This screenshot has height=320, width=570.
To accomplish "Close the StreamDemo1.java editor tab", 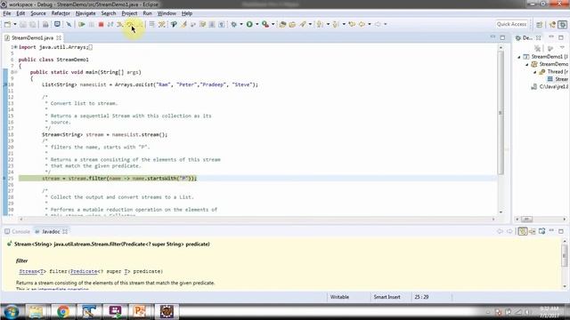I will tap(59, 37).
